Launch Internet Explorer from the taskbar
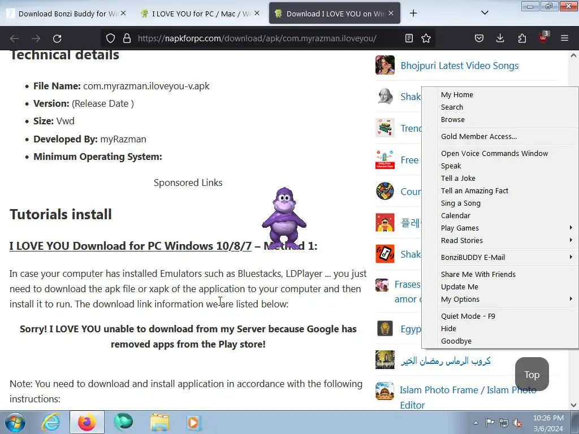Viewport: 579px width, 434px height. point(50,423)
